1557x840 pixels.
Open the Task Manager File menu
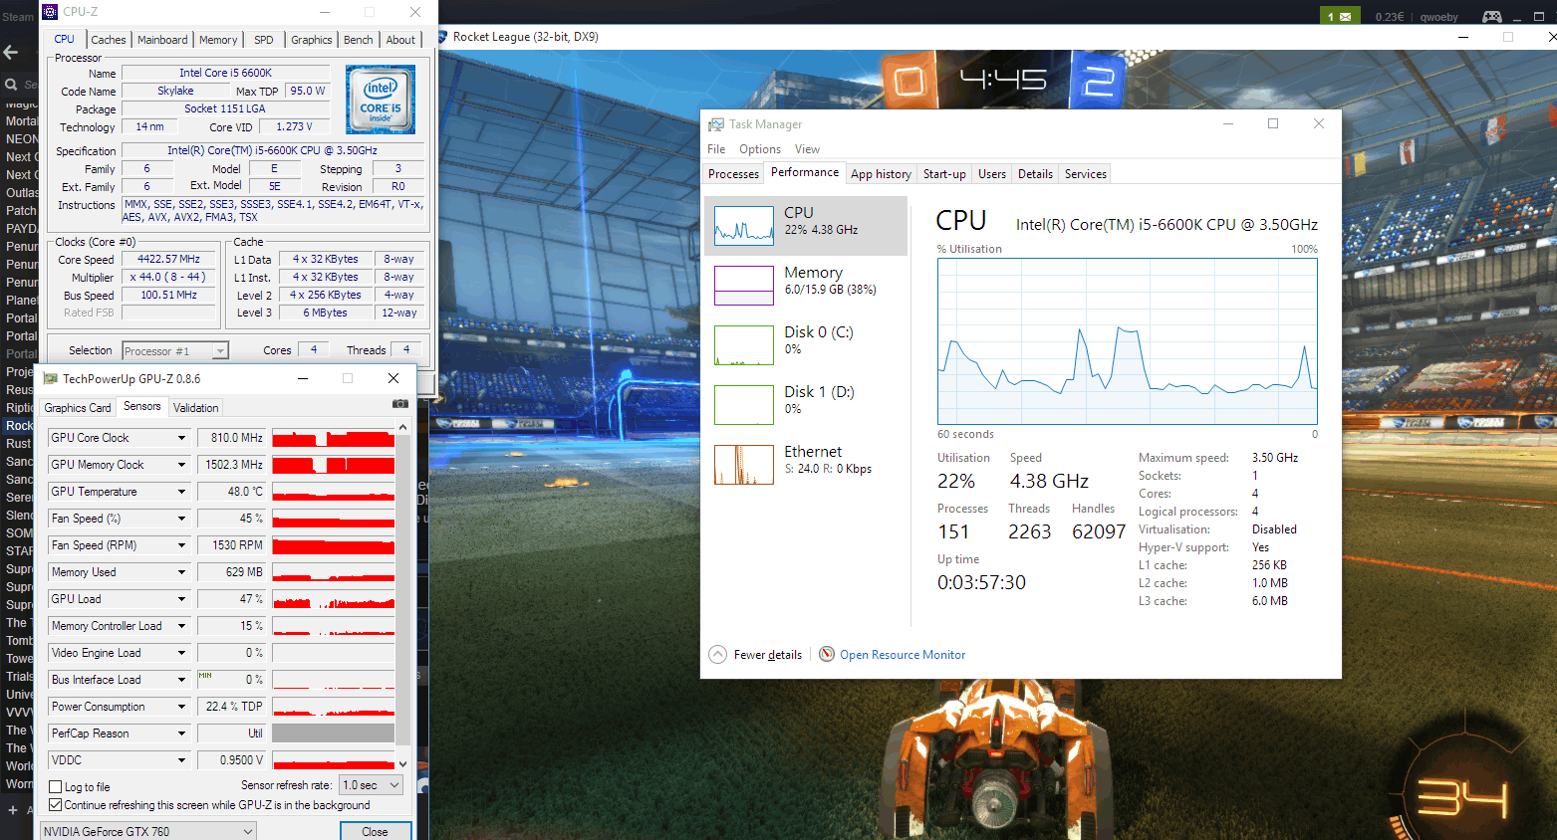pyautogui.click(x=716, y=149)
